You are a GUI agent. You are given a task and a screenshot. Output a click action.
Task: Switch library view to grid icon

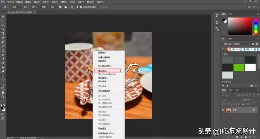click(252, 44)
